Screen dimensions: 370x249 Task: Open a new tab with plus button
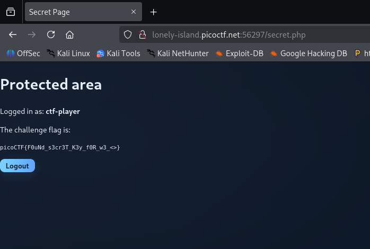pos(153,12)
